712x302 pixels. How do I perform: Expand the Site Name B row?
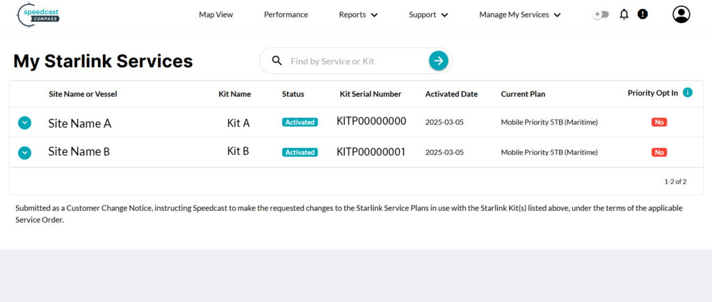pyautogui.click(x=24, y=153)
